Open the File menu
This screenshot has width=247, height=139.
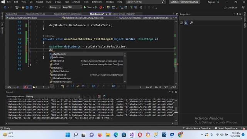coord(9,2)
